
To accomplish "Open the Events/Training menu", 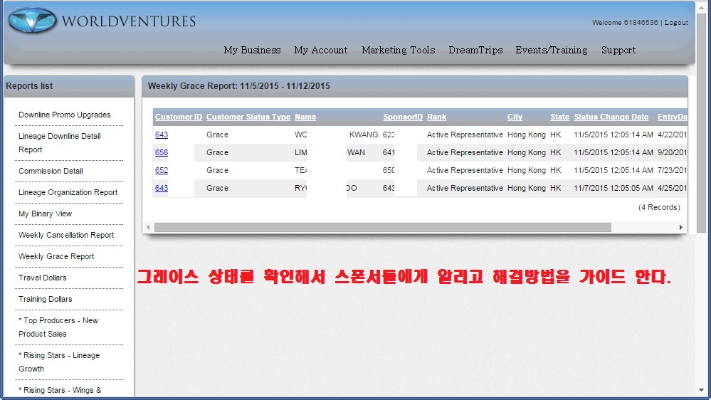I will (551, 50).
